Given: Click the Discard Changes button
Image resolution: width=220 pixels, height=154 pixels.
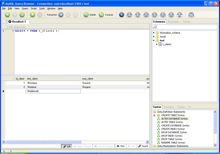Looking at the screenshot, I should point(104,146).
